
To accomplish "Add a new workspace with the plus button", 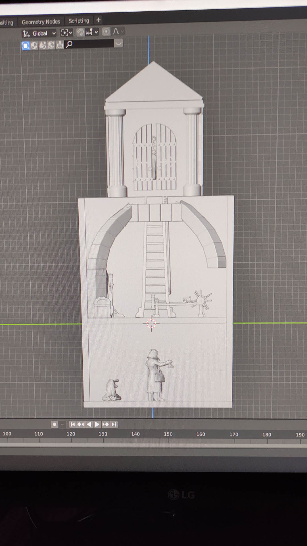I will click(99, 20).
